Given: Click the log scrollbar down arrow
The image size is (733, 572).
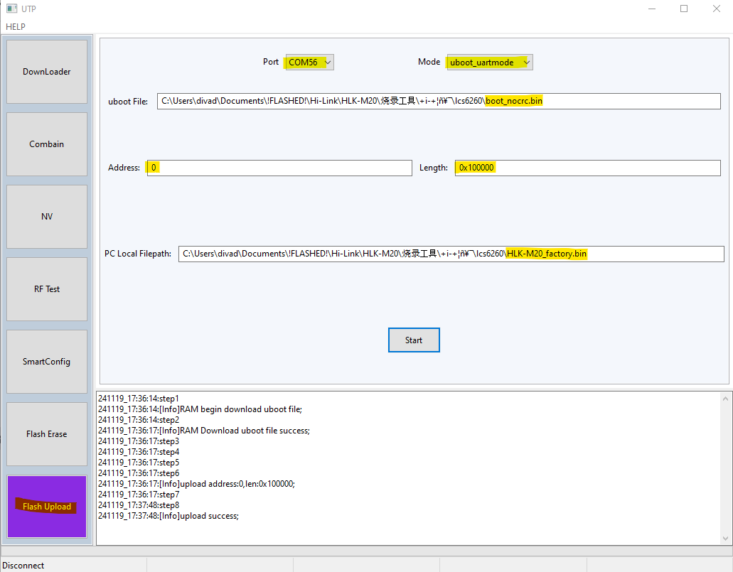Looking at the screenshot, I should coord(725,539).
